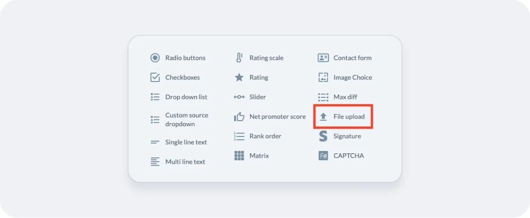Pick the "Multi line text" label
Image resolution: width=530 pixels, height=218 pixels.
185,162
